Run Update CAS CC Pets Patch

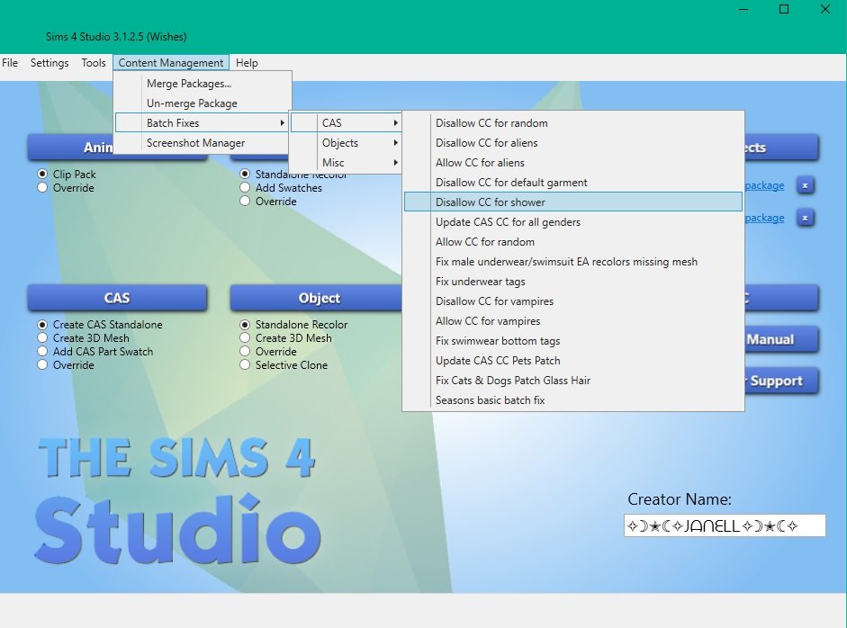tap(573, 360)
